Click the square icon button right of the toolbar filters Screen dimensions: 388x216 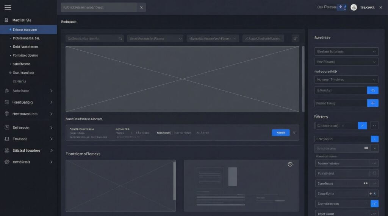[x=296, y=38]
